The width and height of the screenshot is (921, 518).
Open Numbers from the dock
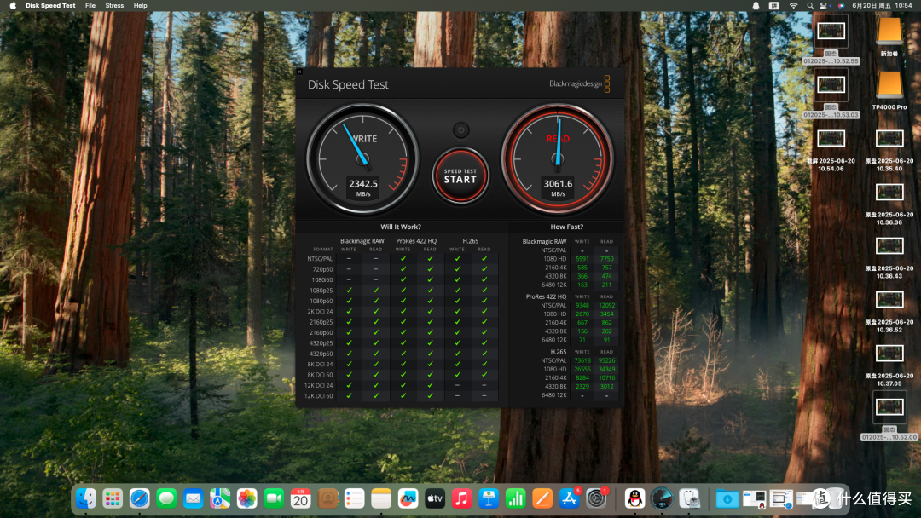(516, 498)
